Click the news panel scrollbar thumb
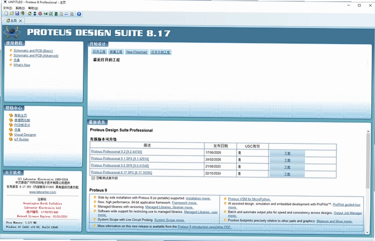This screenshot has width=375, height=241. tap(368, 161)
